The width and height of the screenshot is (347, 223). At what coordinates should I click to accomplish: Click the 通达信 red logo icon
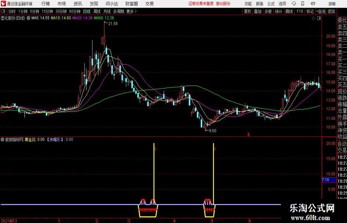click(x=3, y=4)
